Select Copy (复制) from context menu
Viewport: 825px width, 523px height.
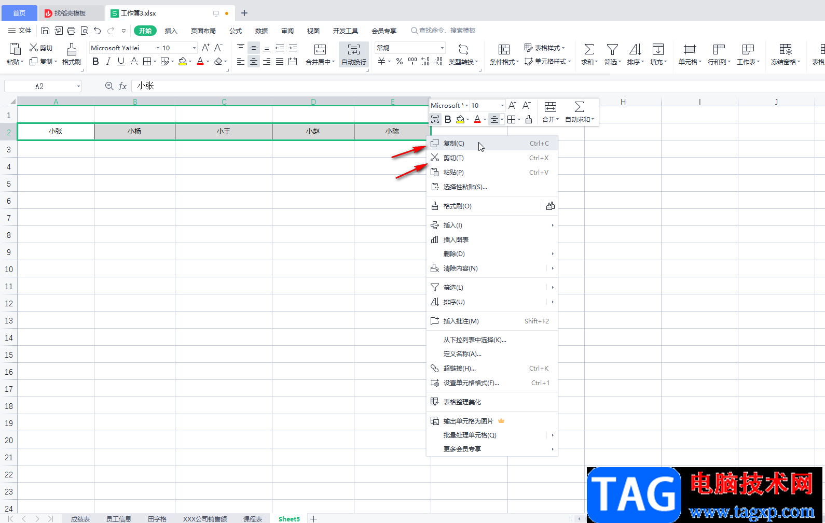point(492,144)
